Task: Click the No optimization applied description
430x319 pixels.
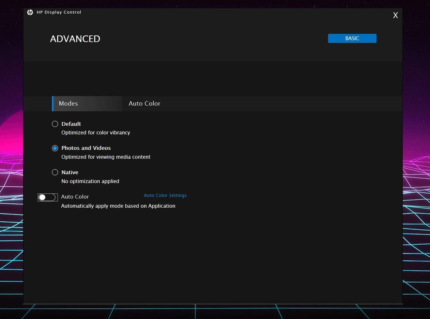Action: 90,181
